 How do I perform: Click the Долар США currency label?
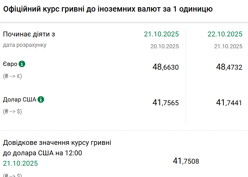19,100
